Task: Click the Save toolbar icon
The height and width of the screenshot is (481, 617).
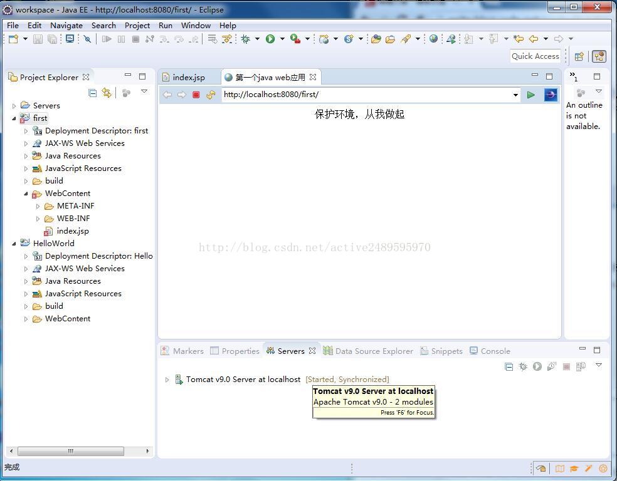Action: [38, 39]
